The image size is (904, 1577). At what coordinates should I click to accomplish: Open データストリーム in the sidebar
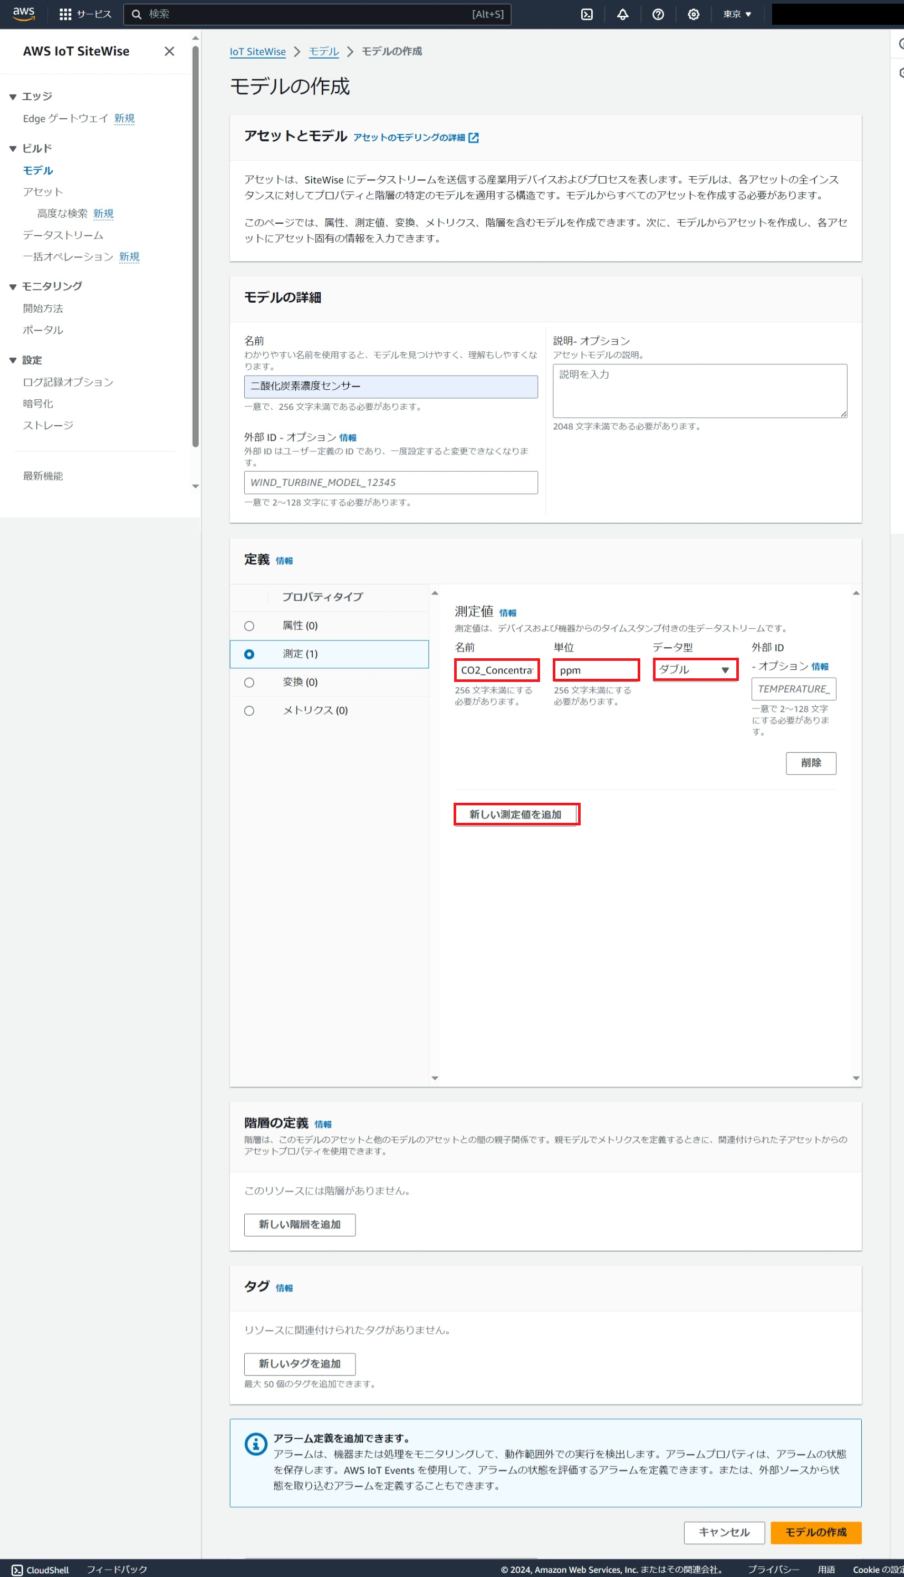coord(63,235)
